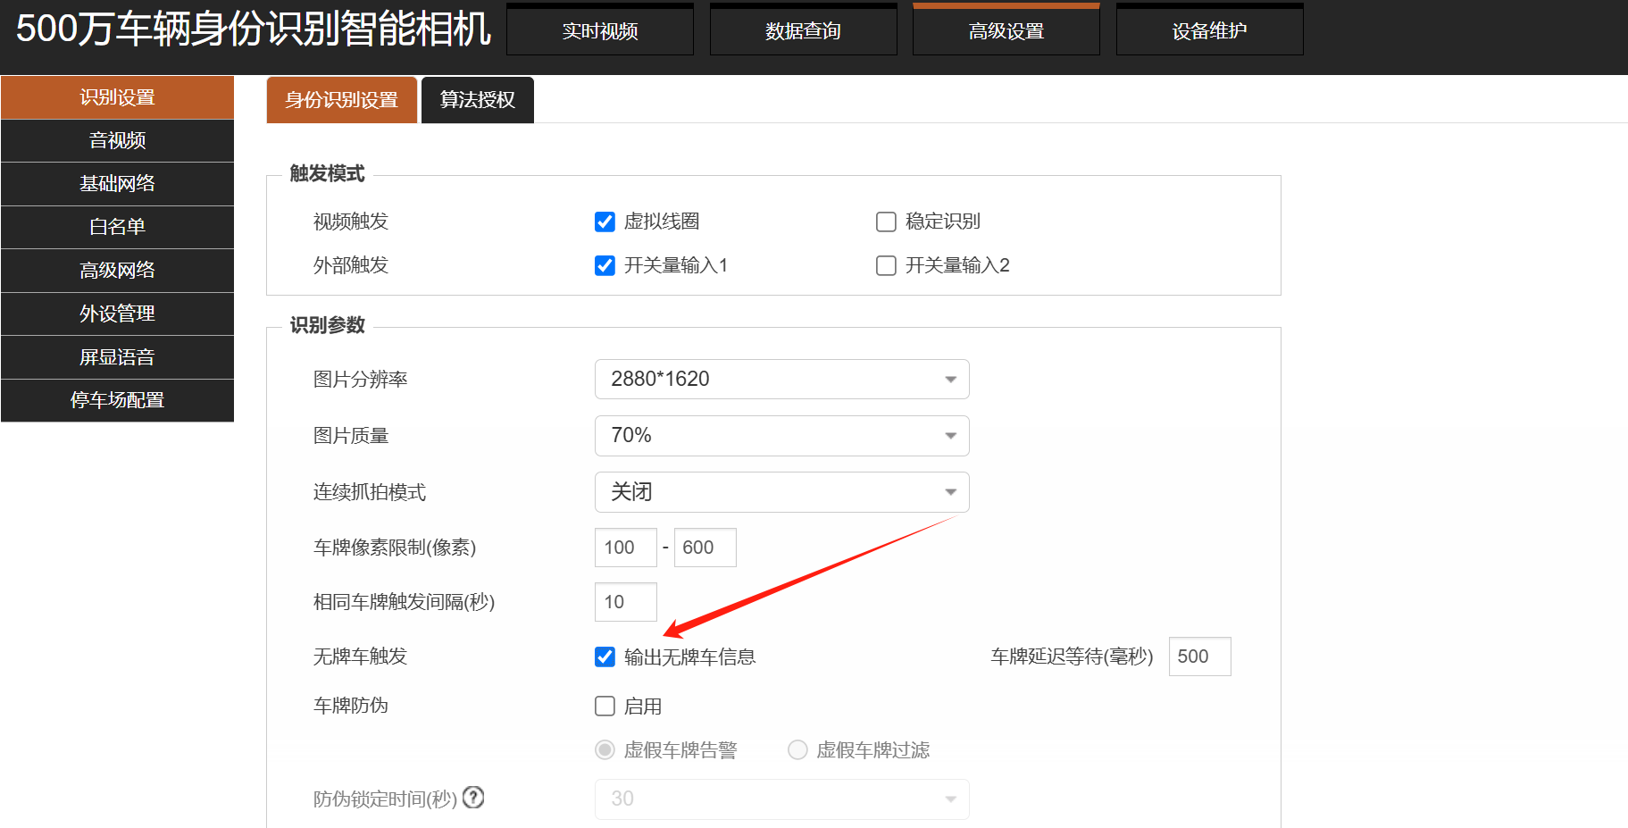
Task: Click the 外部触发 label
Action: (x=351, y=265)
